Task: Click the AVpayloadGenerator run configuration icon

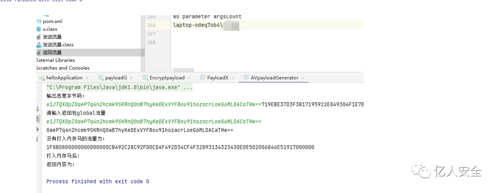Action: (246, 78)
